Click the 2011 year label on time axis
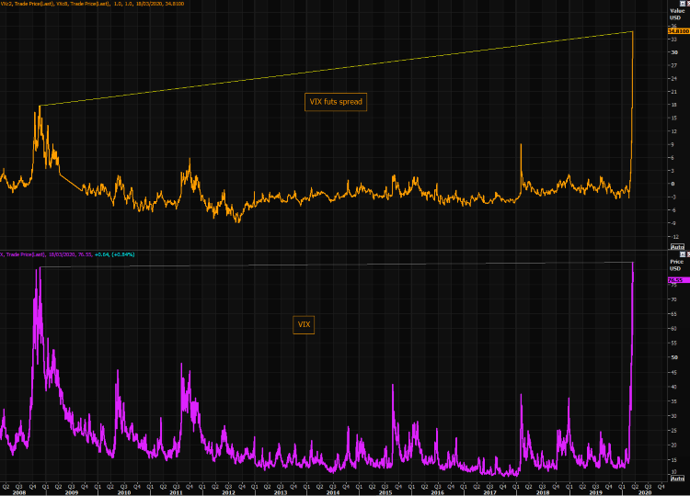Screen dimensions: 690x496 176,492
